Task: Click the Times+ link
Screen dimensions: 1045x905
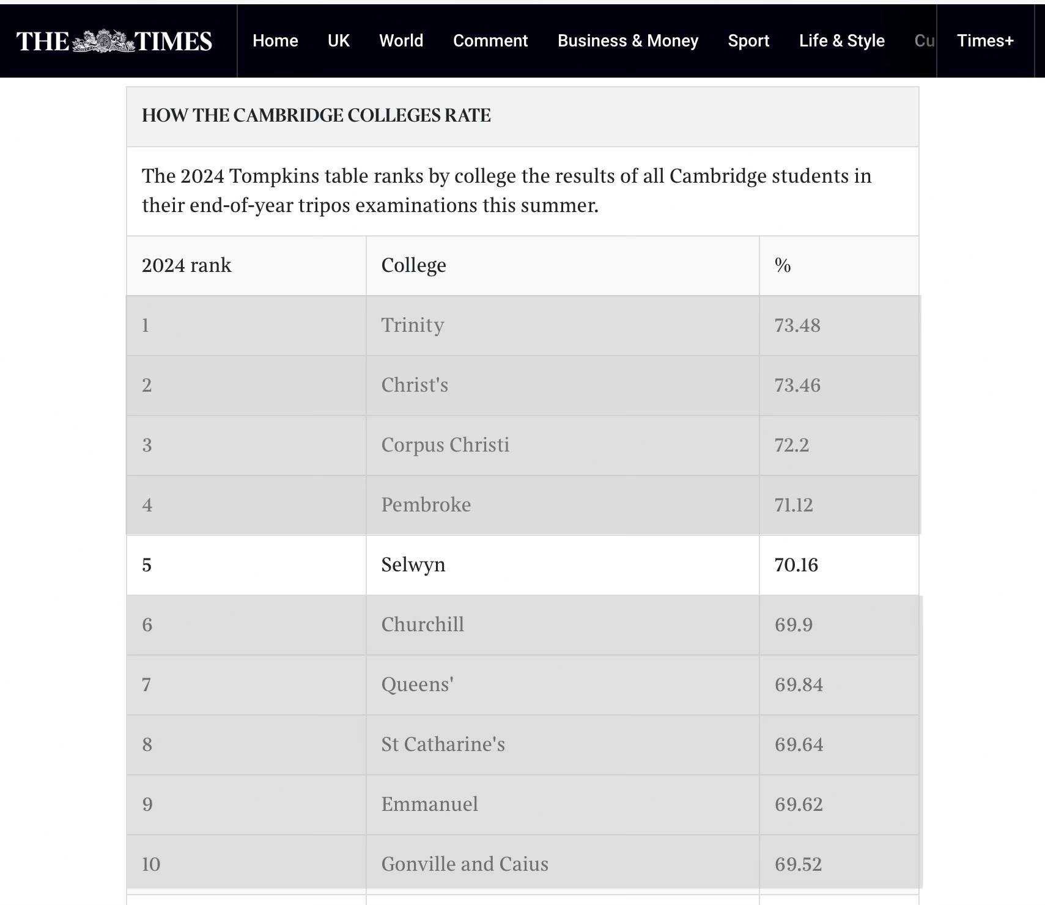Action: [985, 41]
